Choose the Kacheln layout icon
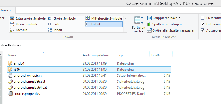This screenshot has width=221, height=104. 12,30
